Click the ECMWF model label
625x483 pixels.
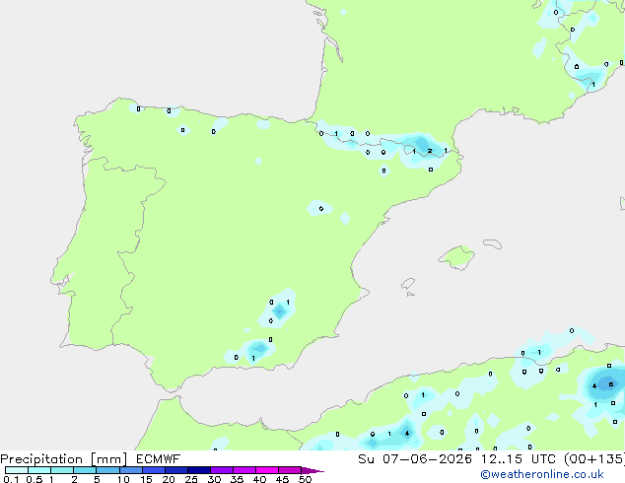(x=159, y=459)
